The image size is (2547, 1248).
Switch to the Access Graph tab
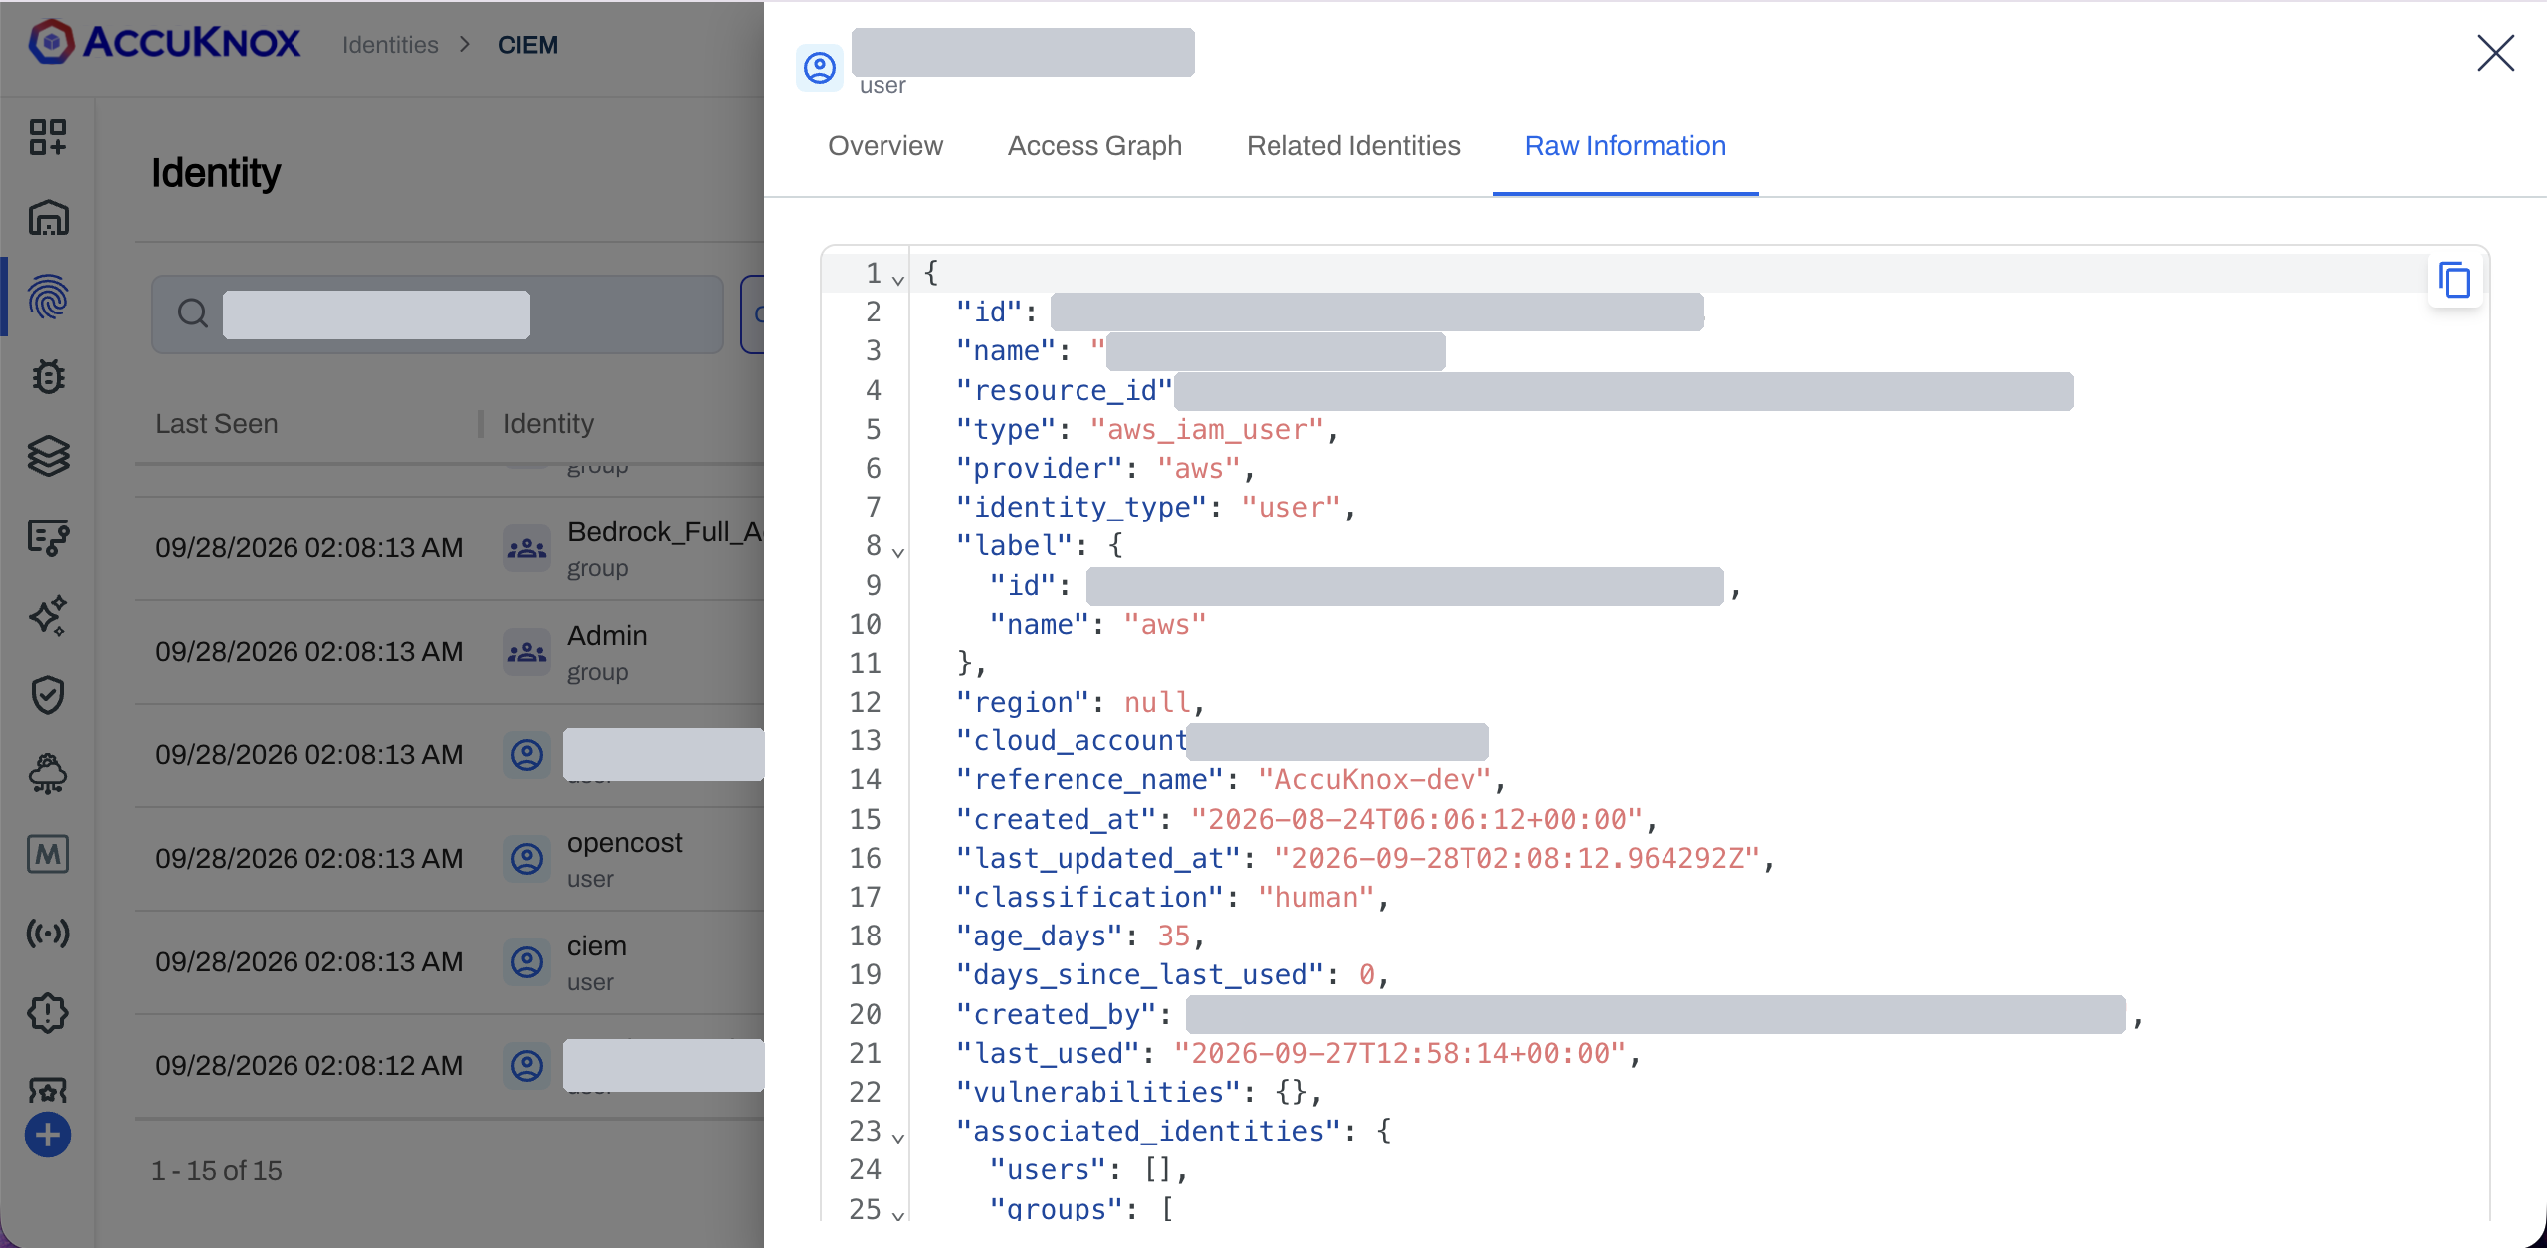(x=1094, y=146)
